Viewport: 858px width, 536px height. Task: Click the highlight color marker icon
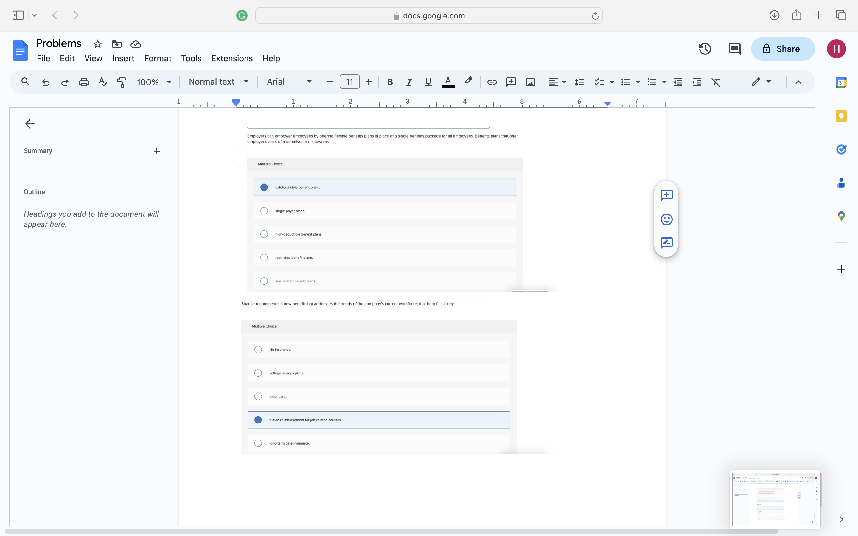[x=468, y=81]
